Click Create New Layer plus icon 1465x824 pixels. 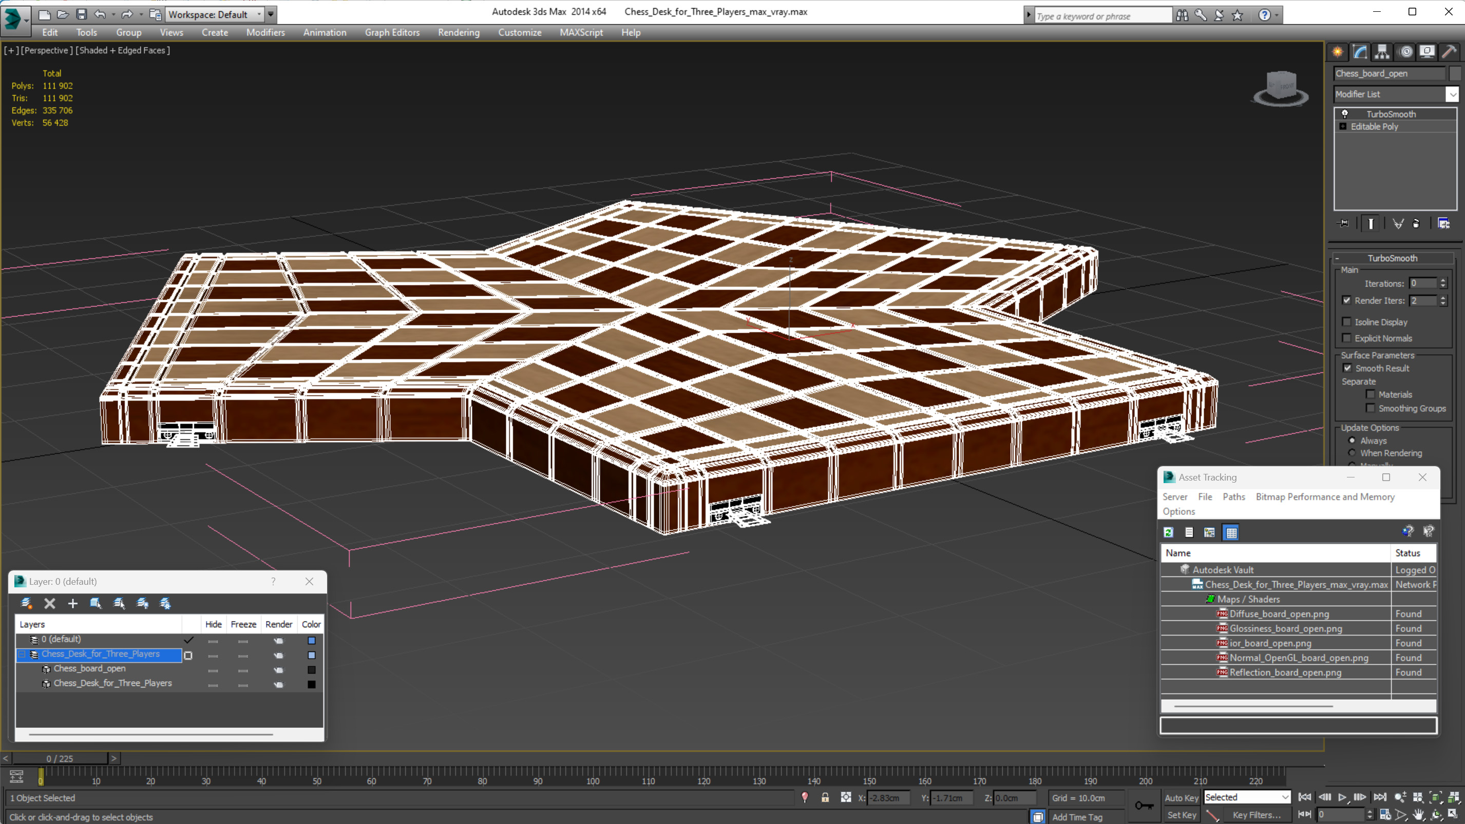[73, 603]
